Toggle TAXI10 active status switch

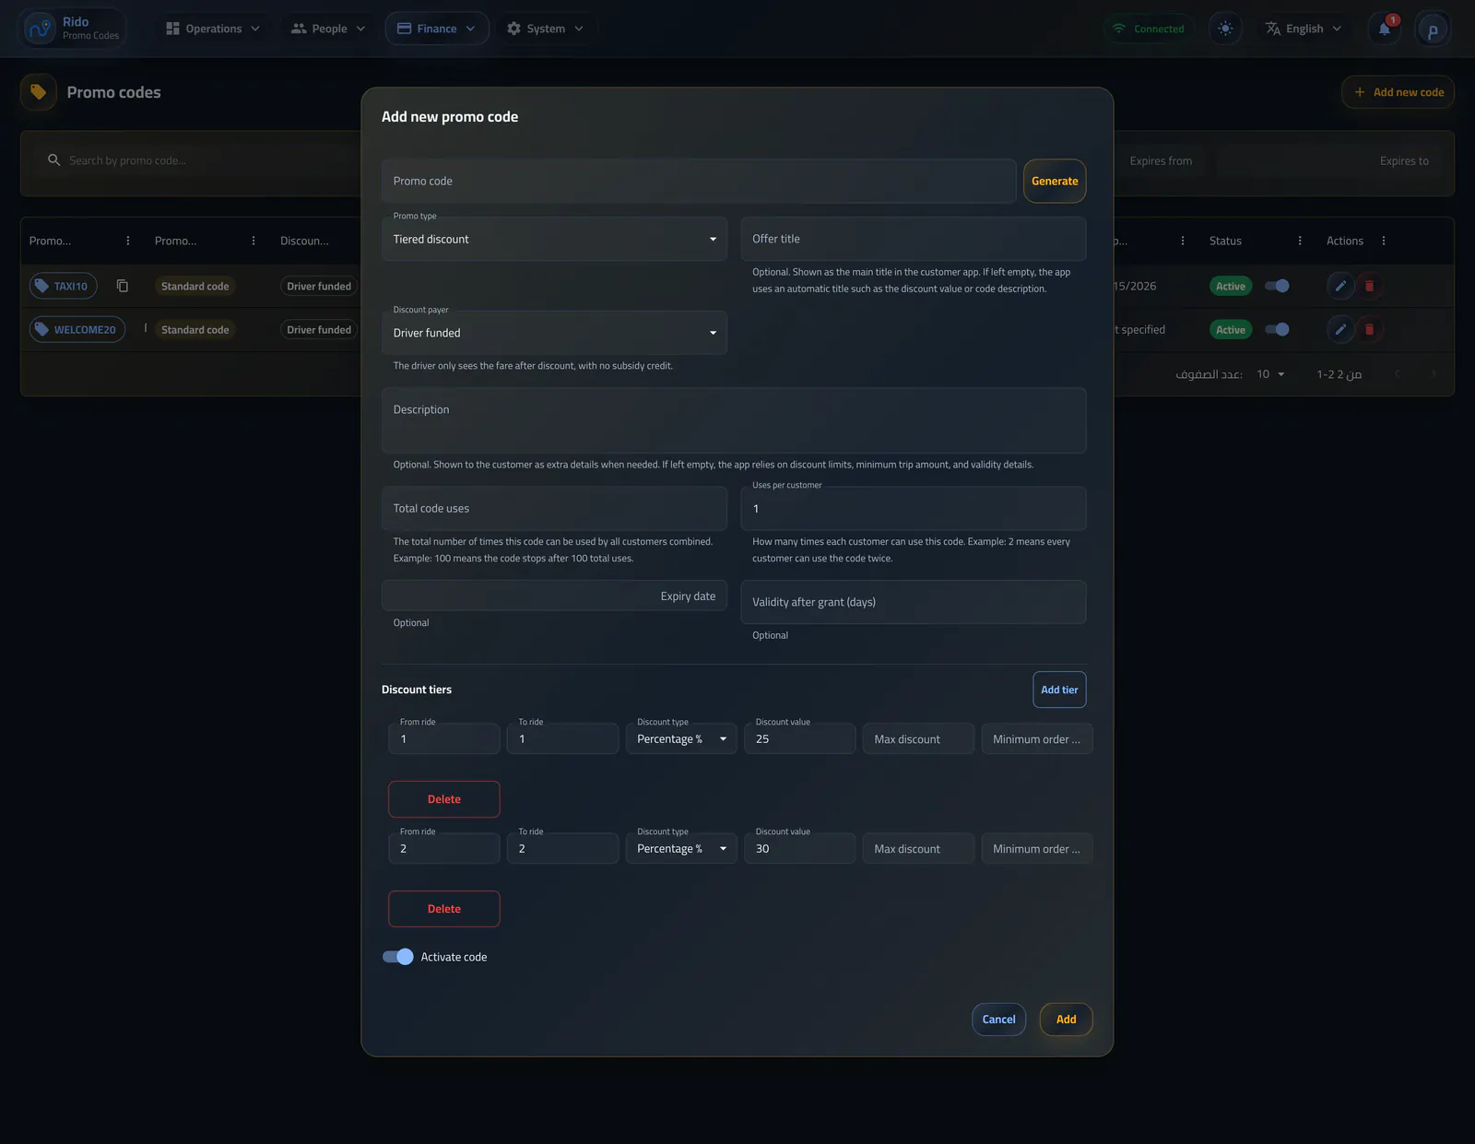click(x=1277, y=286)
